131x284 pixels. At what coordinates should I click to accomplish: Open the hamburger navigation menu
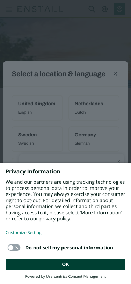[8, 9]
